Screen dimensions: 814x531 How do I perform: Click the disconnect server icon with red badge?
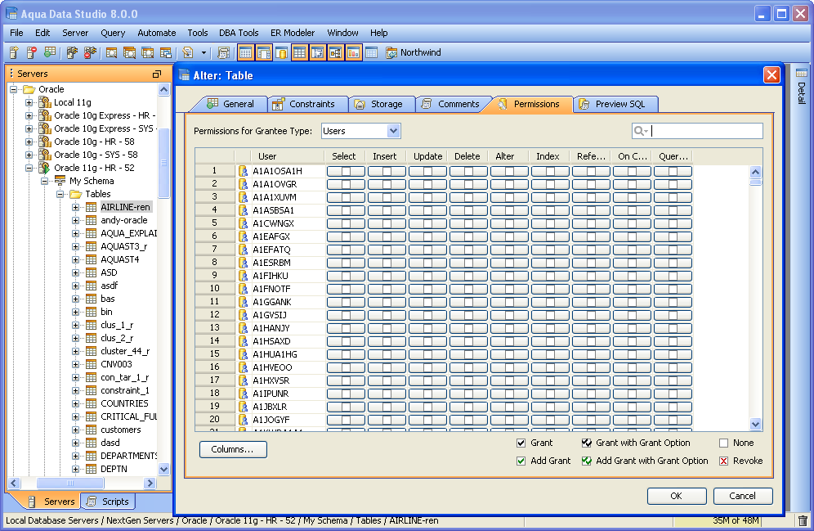click(x=91, y=52)
